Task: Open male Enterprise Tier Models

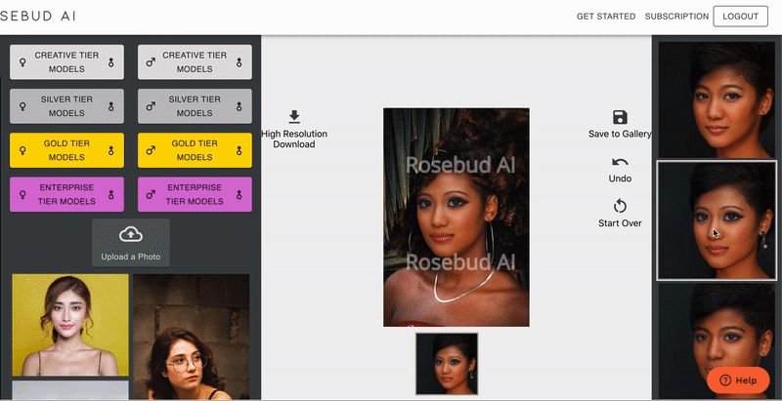Action: click(195, 194)
